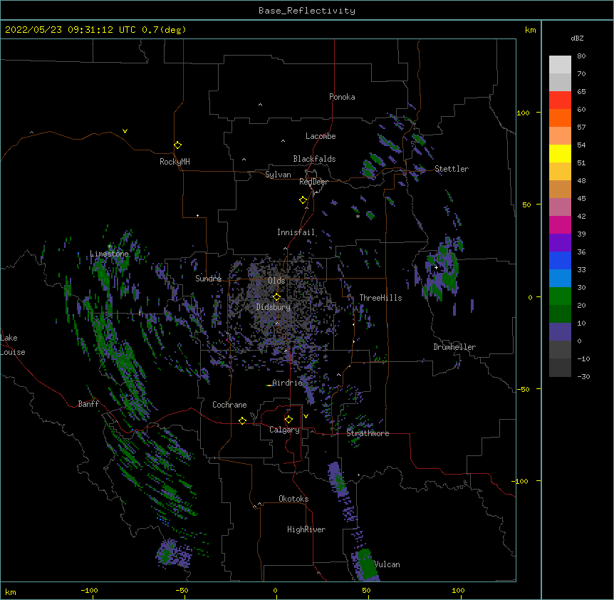The width and height of the screenshot is (614, 600).
Task: Click the yellow diamond marker above RockyMH
Action: 177,145
